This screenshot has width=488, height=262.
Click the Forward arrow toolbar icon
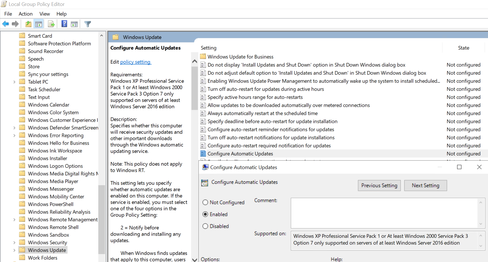coord(15,24)
